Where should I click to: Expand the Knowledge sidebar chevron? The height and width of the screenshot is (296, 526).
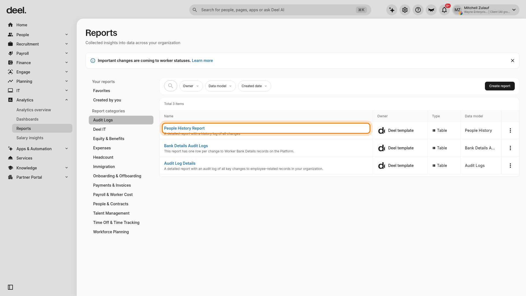coord(67,168)
